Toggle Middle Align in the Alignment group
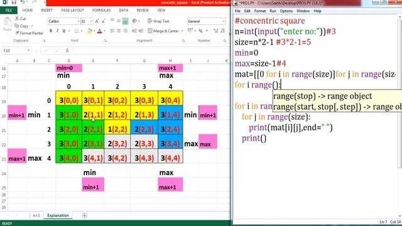 tap(119, 21)
